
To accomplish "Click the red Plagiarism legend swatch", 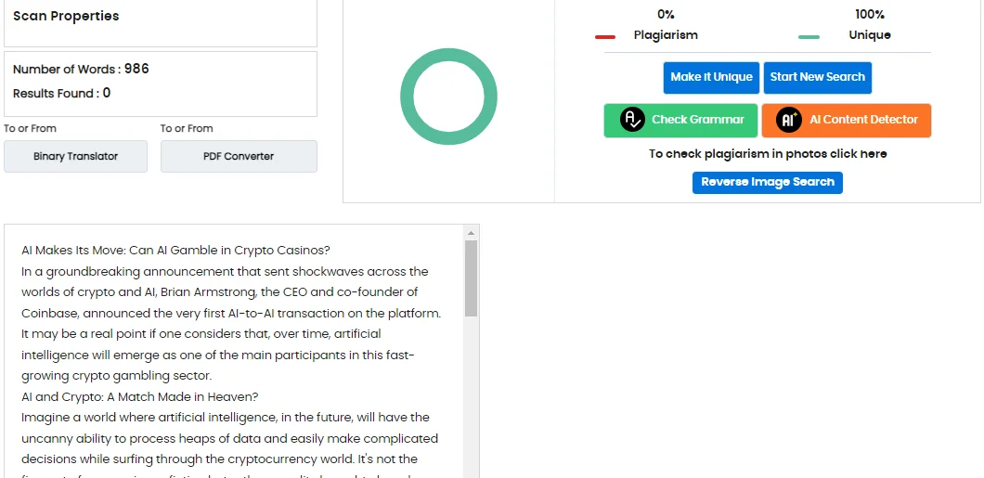I will pos(605,37).
